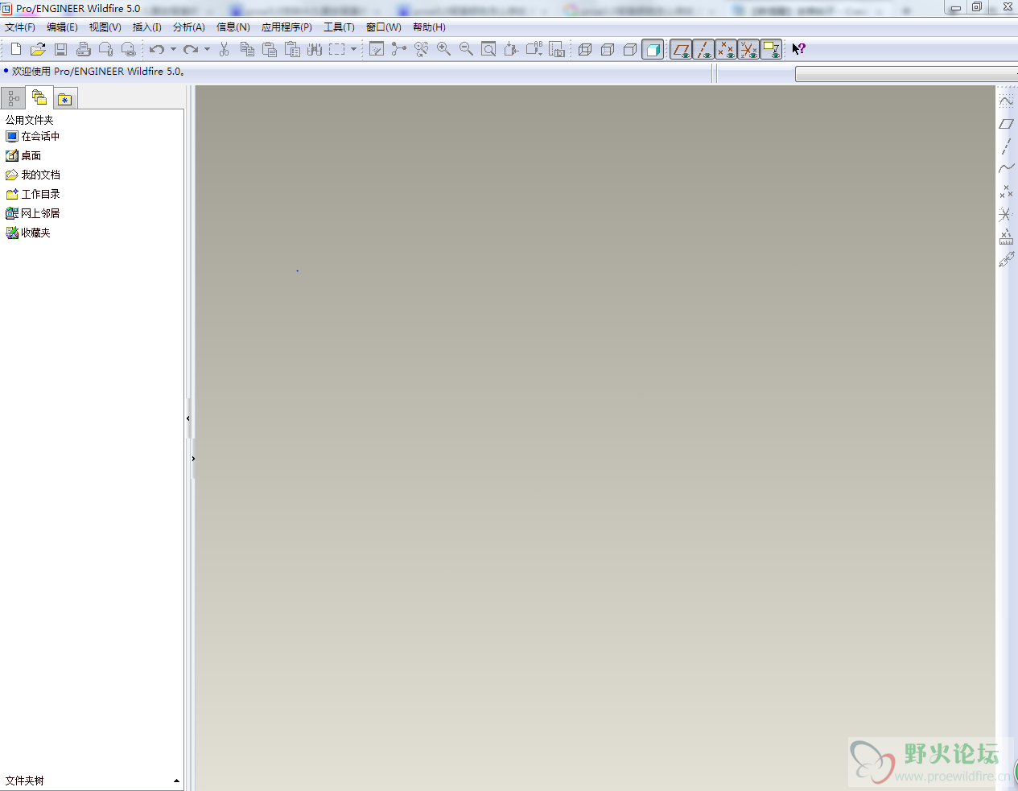The height and width of the screenshot is (791, 1018).
Task: Open the selection box dropdown arrow
Action: (353, 49)
